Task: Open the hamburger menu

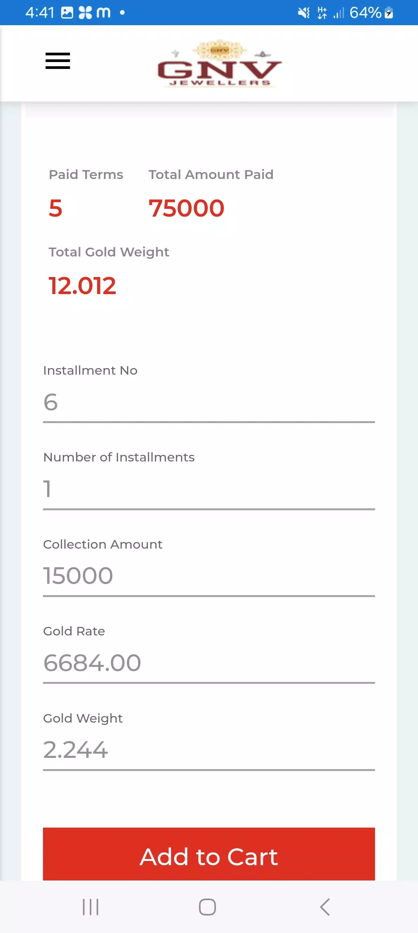Action: 58,61
